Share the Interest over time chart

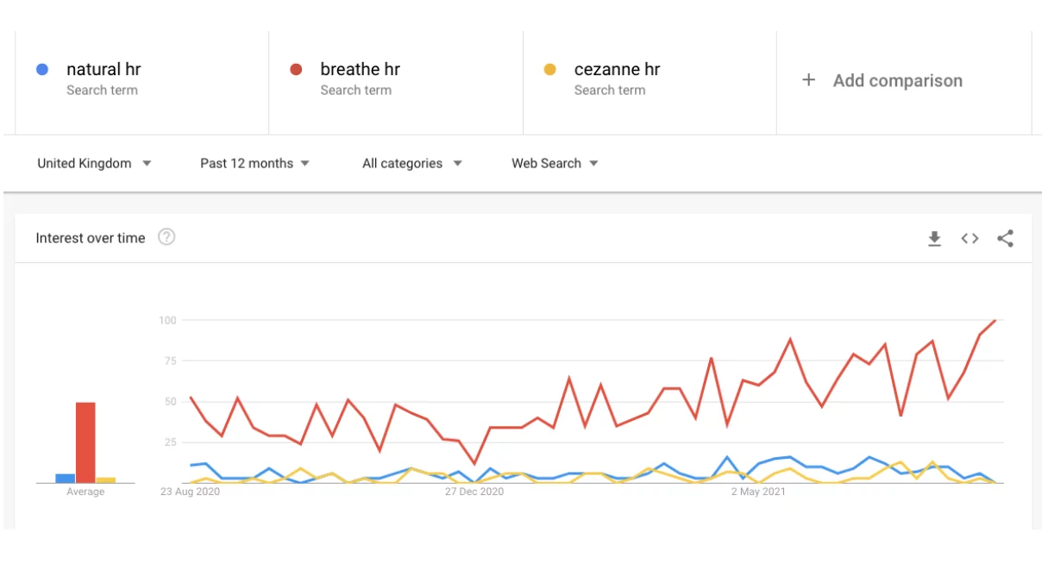1005,239
